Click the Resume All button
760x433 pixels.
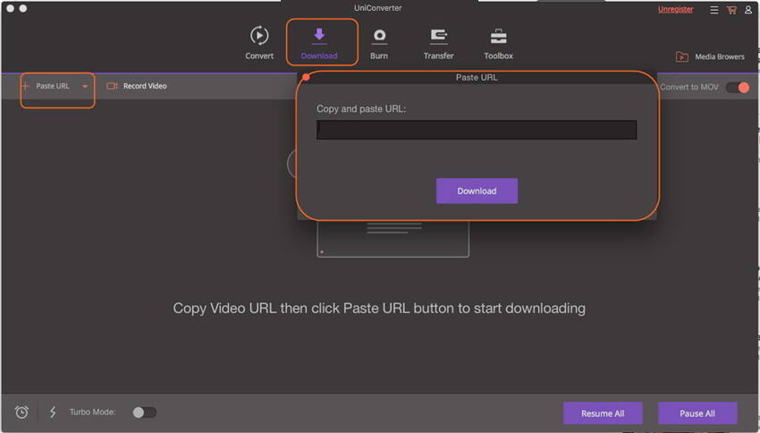coord(603,413)
